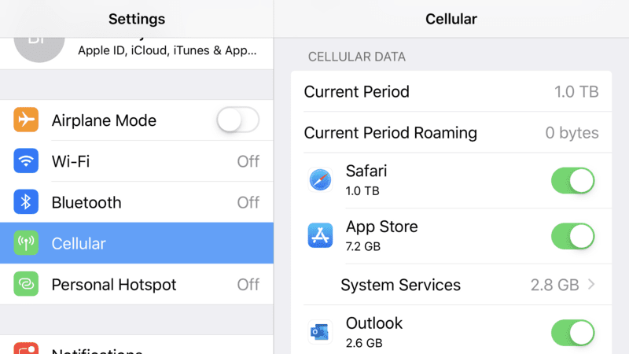The image size is (629, 354).
Task: Tap the Safari compass icon
Action: (320, 180)
